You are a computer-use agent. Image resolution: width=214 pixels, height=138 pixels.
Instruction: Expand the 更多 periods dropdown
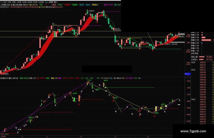(x=56, y=2)
